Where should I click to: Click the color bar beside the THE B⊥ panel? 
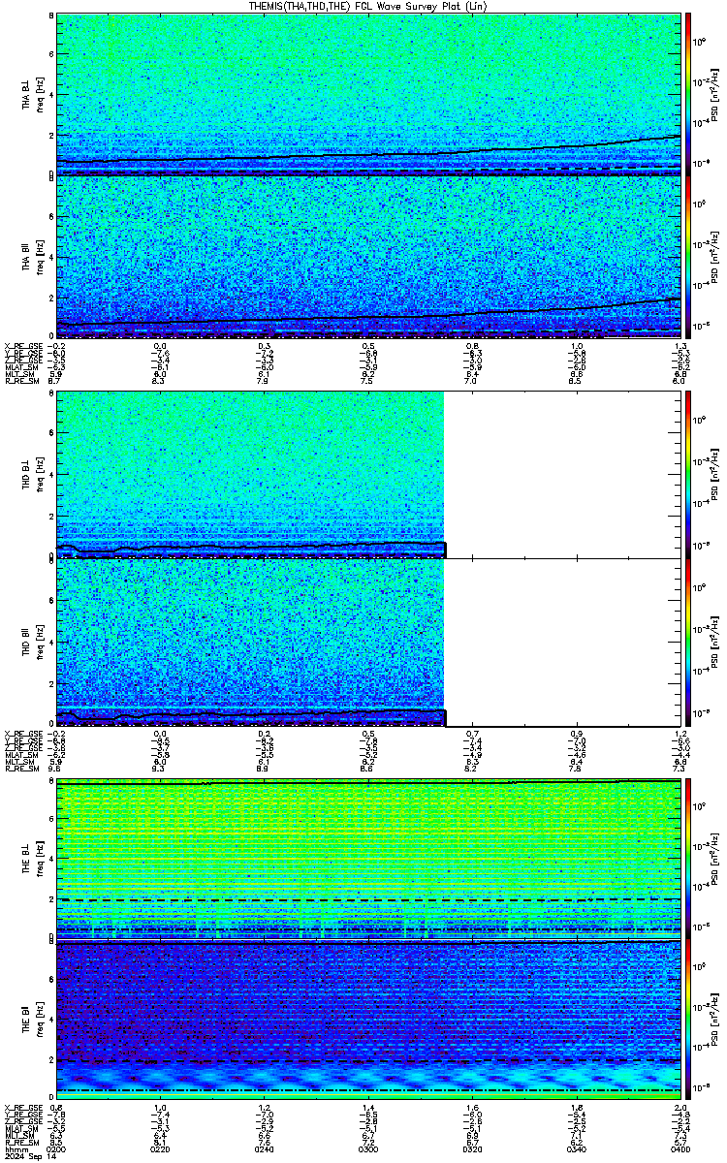(688, 859)
